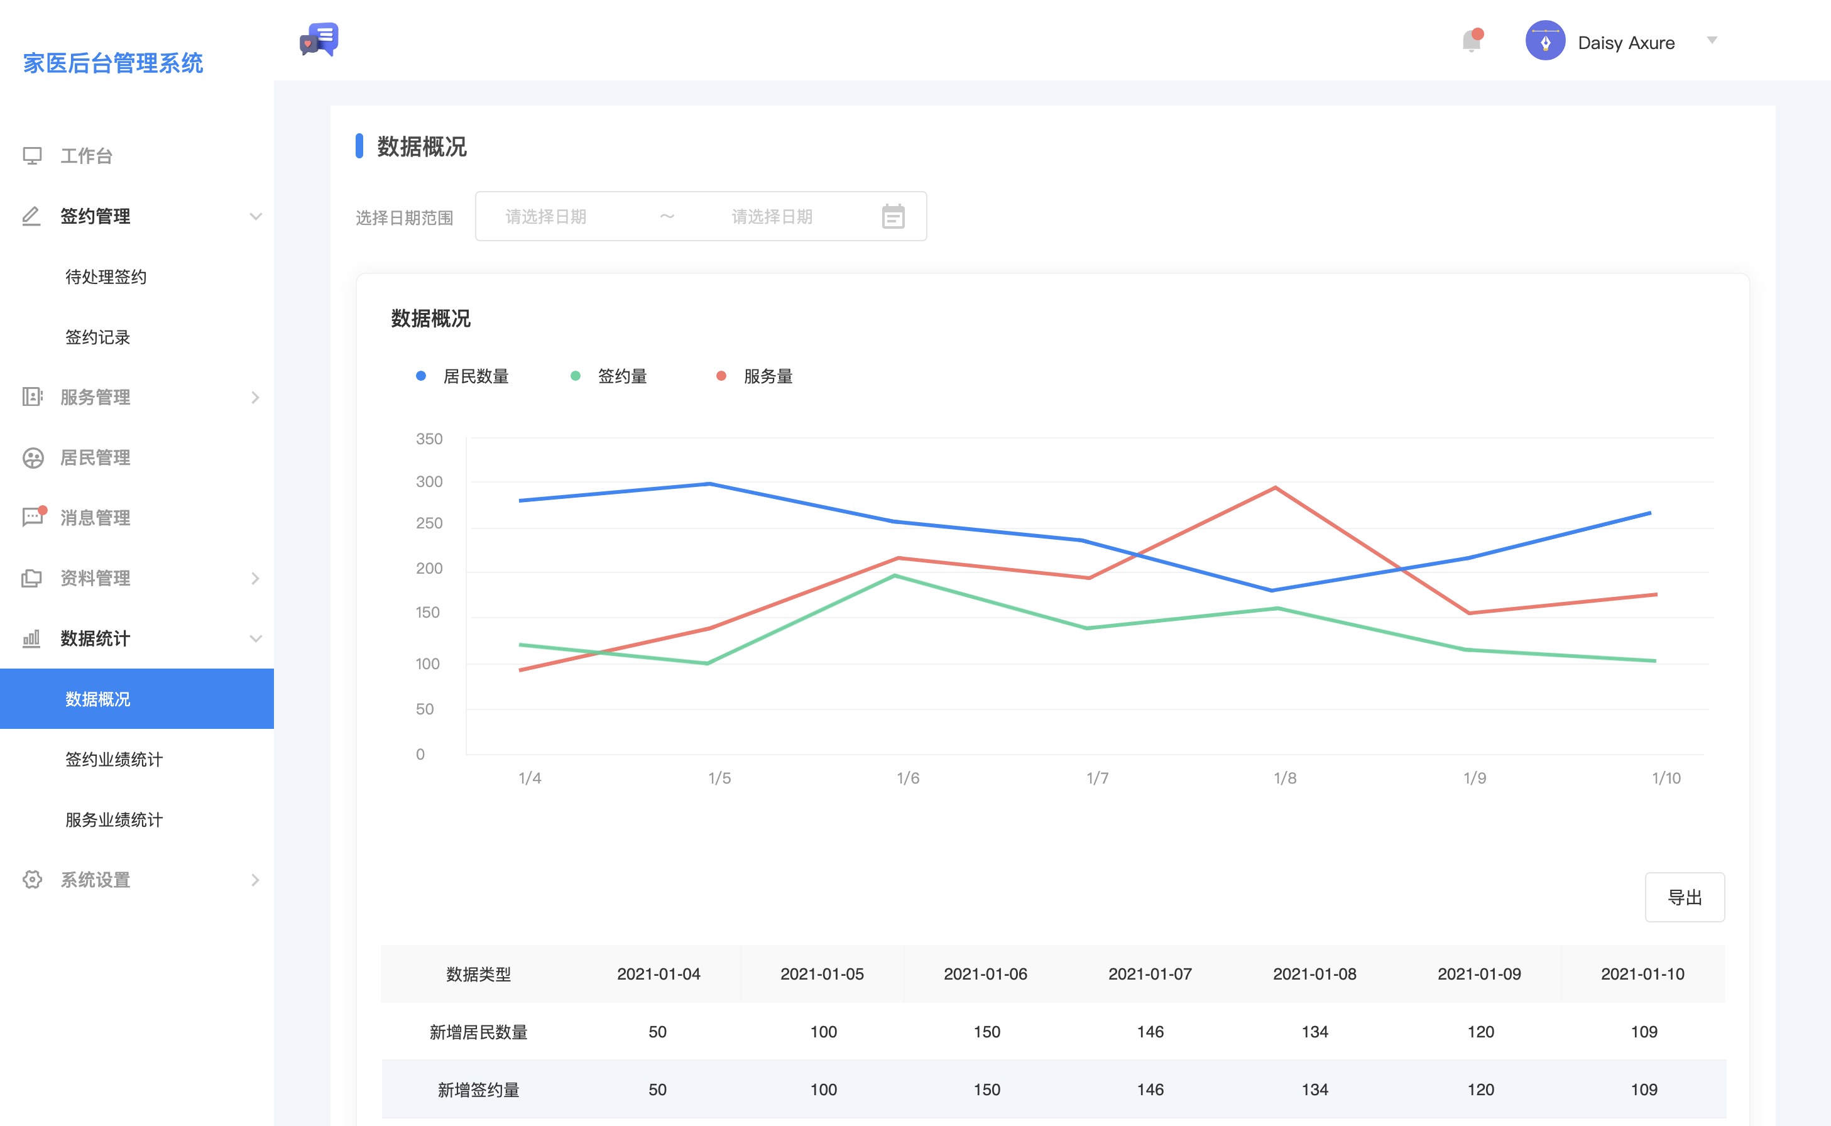Expand the 服务管理 chevron

point(255,398)
